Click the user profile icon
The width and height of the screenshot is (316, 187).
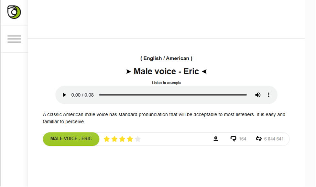(216, 139)
